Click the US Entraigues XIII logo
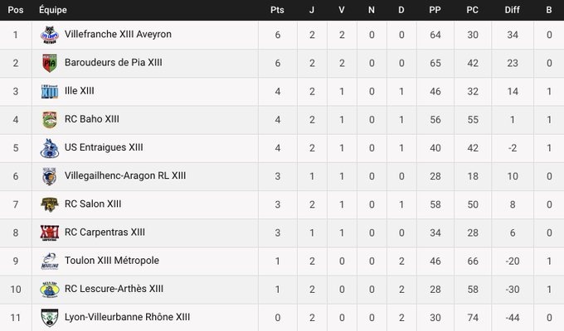564x331 pixels. 49,147
